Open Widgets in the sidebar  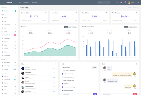9,83
